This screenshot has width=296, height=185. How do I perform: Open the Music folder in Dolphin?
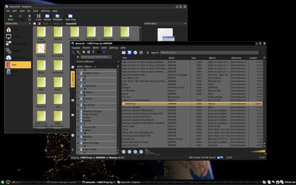pos(41,67)
